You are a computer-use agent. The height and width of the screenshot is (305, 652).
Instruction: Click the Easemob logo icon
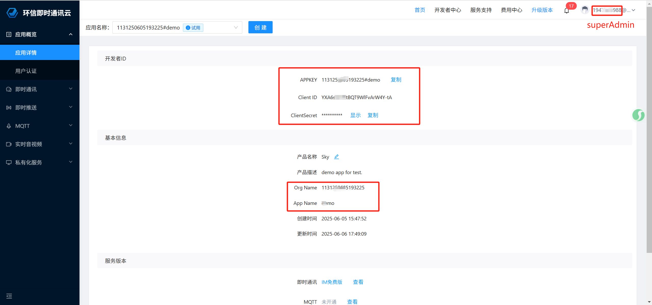pos(12,13)
